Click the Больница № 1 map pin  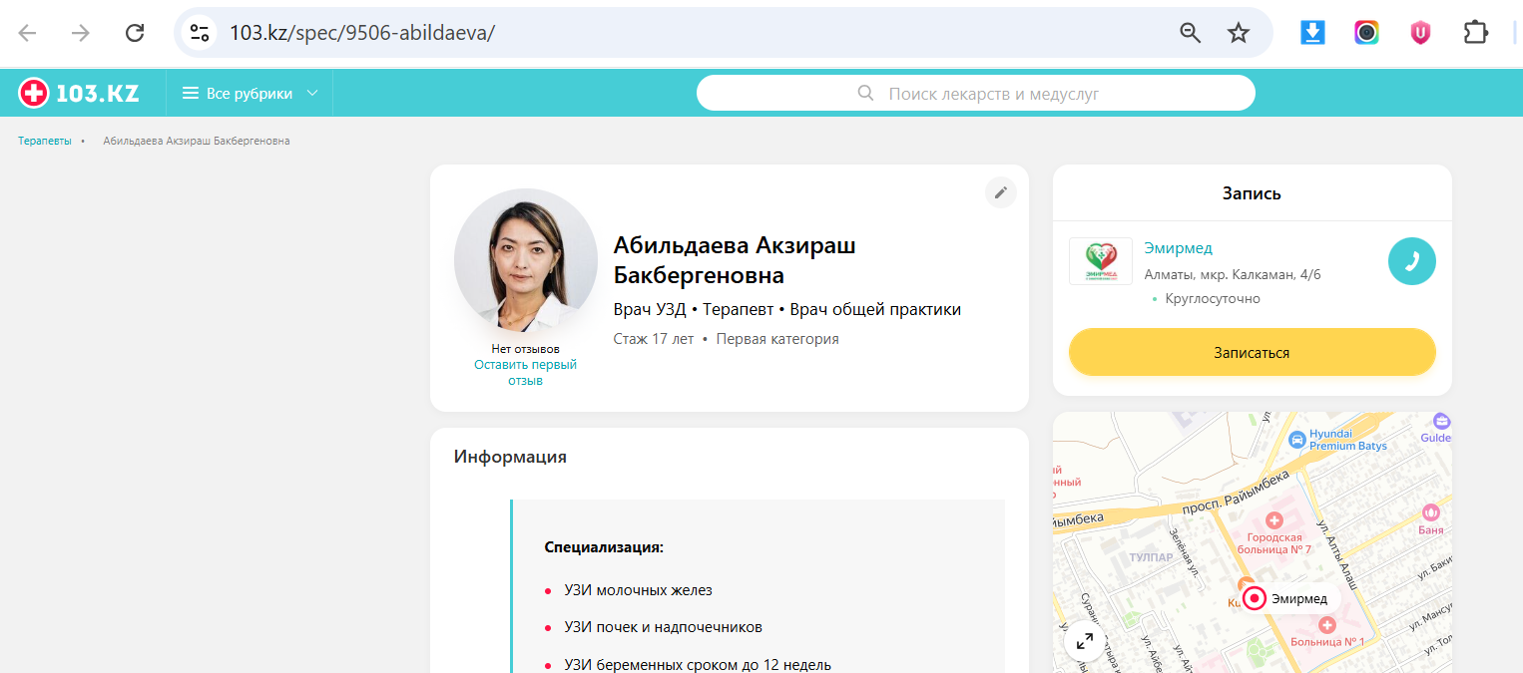click(x=1326, y=625)
